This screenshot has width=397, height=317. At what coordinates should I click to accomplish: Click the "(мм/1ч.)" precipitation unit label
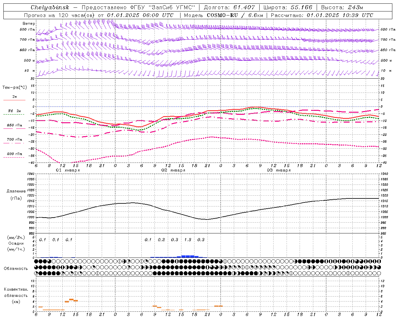click(x=16, y=249)
